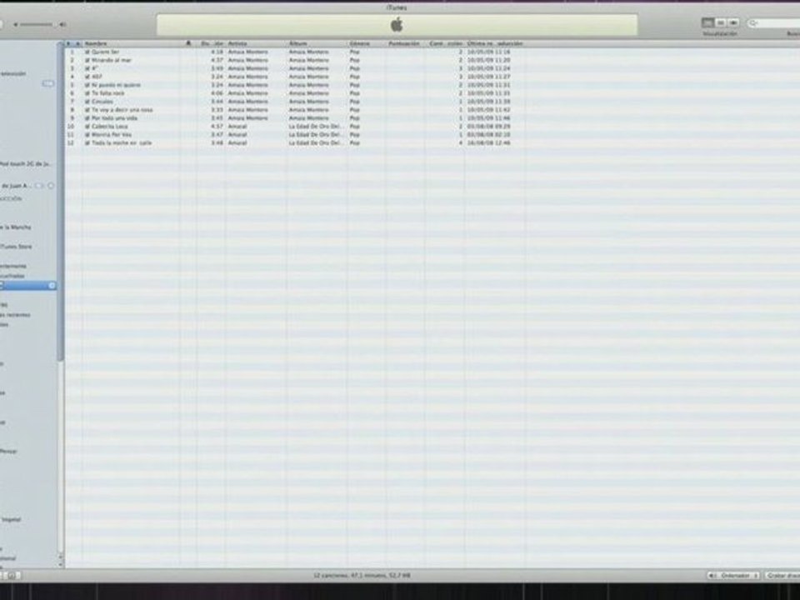Click the high-volume speaker icon
The image size is (800, 600).
[62, 24]
